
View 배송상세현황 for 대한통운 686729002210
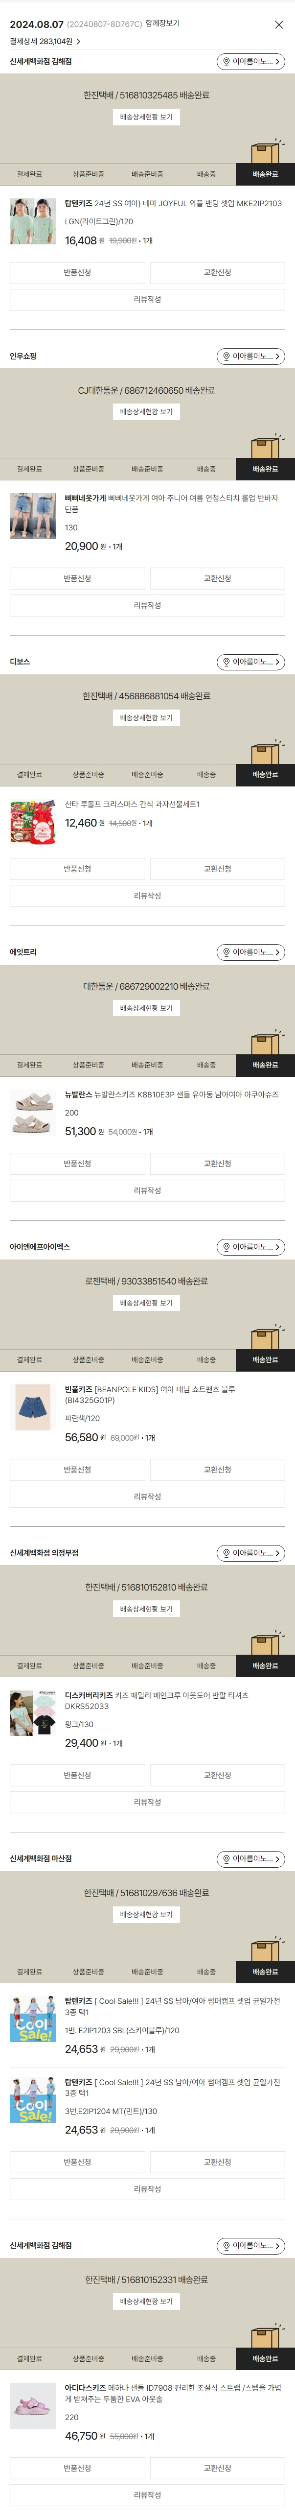(x=147, y=1008)
